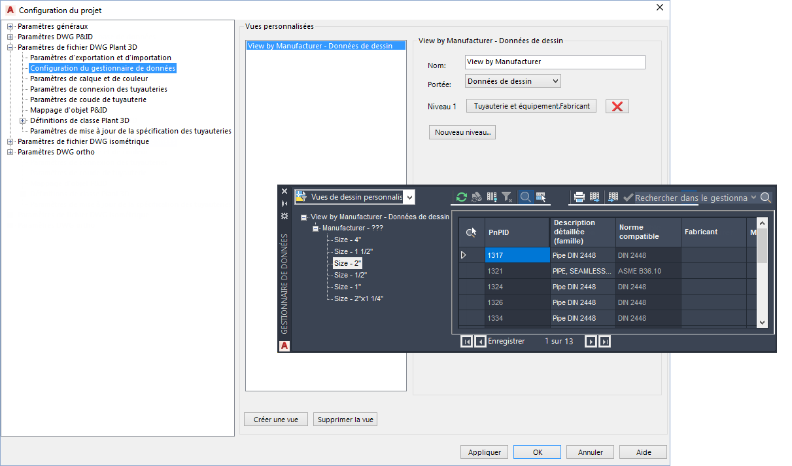Viewport: 792px width, 466px height.
Task: Expand Paramètres DWG ortho tree node
Action: 10,152
